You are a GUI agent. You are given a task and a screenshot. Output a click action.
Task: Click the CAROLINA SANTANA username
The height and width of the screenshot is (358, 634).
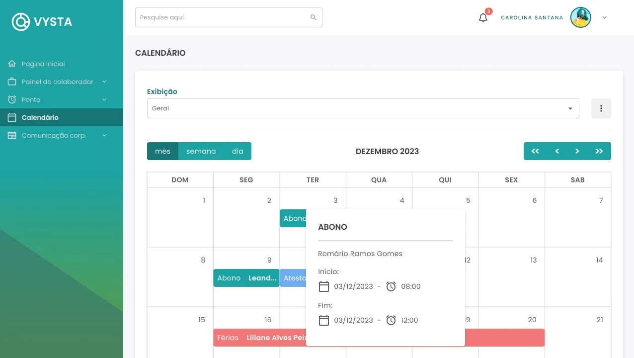tap(532, 17)
